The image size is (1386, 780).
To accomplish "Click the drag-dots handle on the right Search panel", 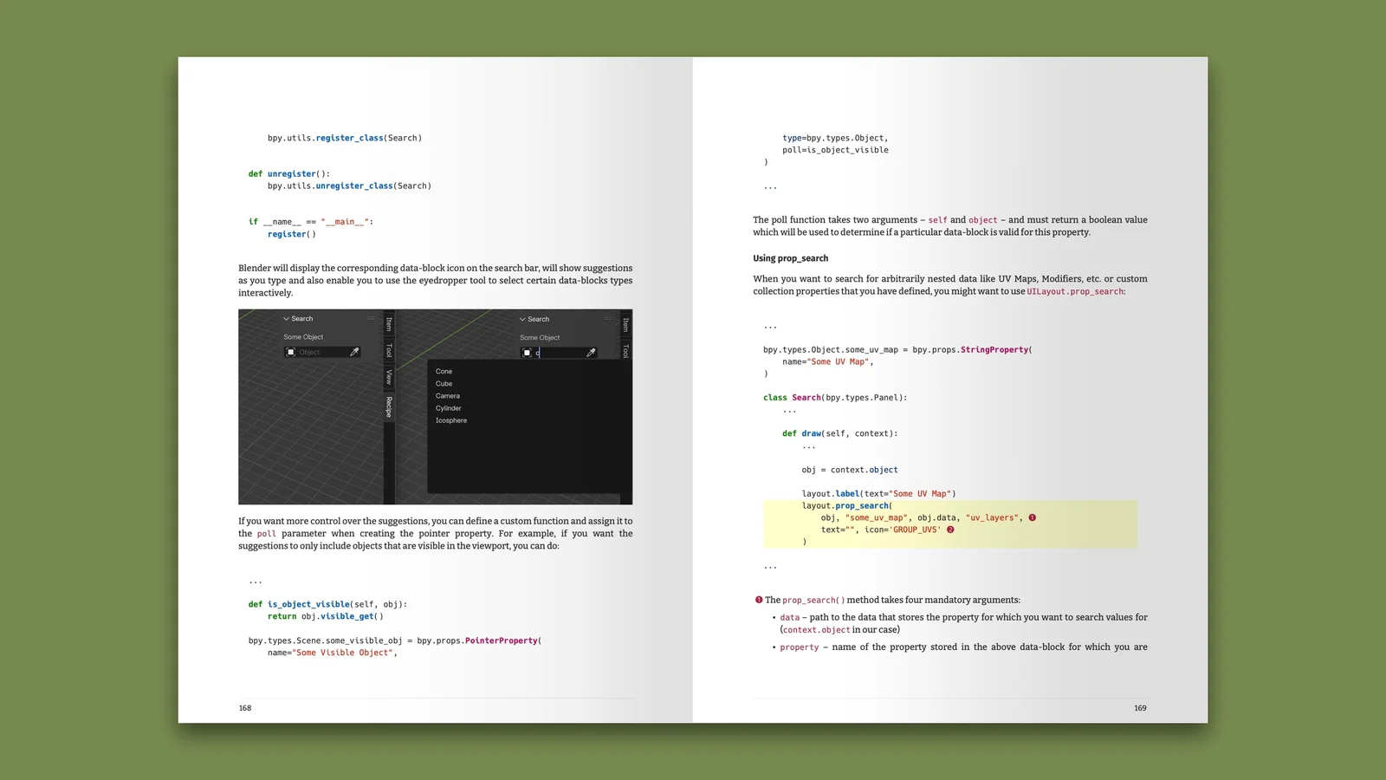I will [607, 318].
